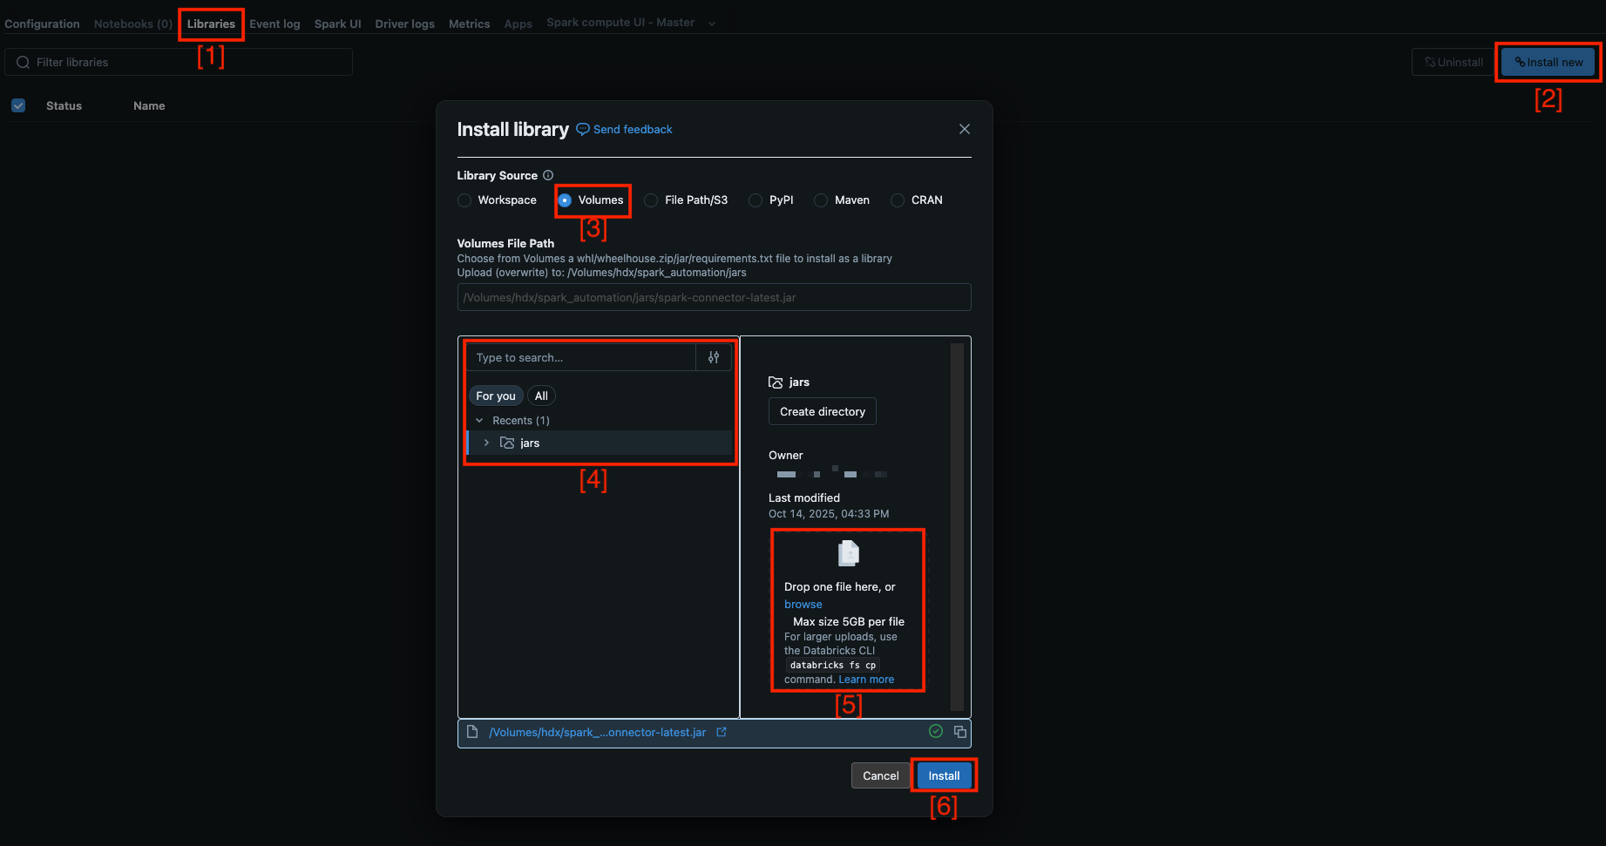Viewport: 1606px width, 846px height.
Task: Toggle the Status select-all checkbox
Action: tap(18, 105)
